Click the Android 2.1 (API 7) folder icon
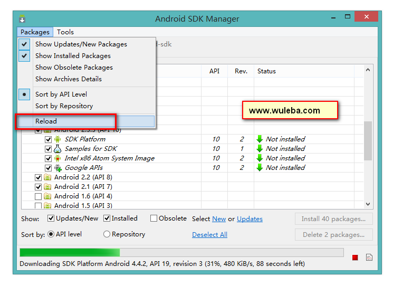The image size is (393, 286). point(47,187)
